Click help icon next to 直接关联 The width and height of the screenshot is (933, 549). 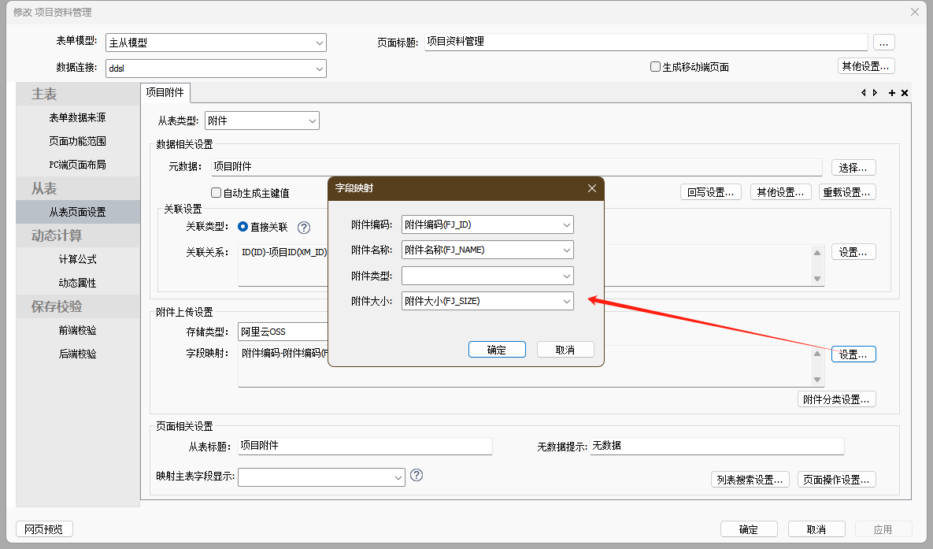pos(304,228)
